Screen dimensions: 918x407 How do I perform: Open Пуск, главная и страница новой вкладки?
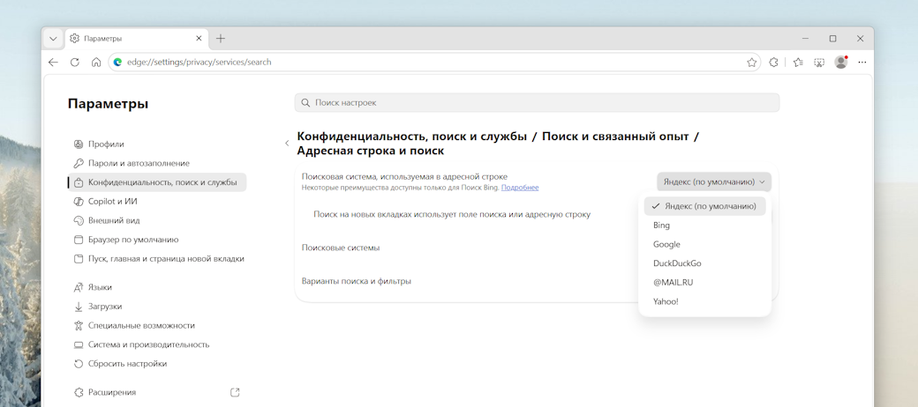(x=157, y=259)
